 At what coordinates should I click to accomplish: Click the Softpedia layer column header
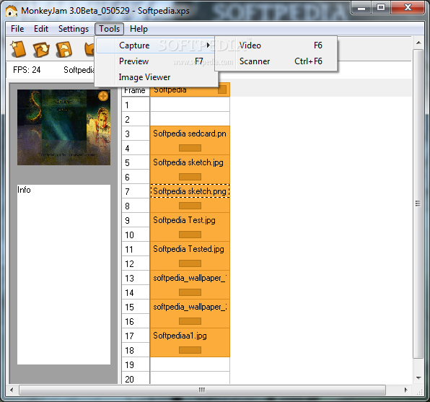coord(190,90)
